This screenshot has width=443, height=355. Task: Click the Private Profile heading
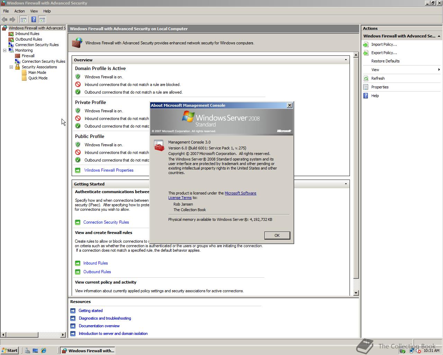[90, 103]
